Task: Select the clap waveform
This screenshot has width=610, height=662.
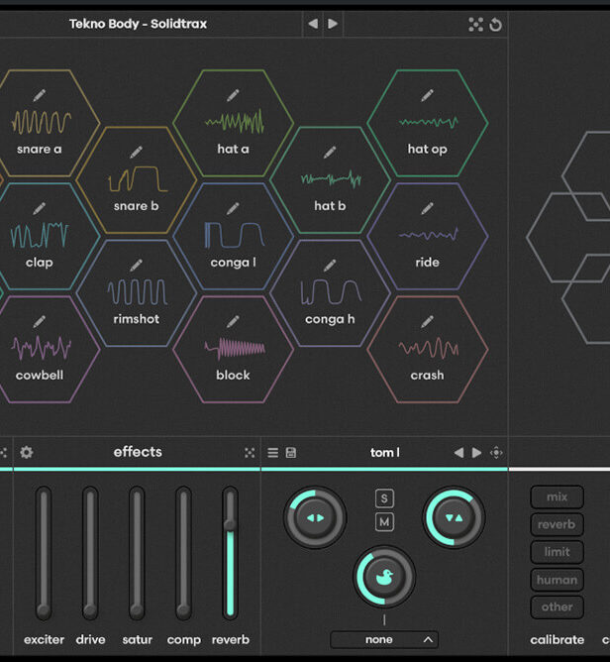Action: tap(40, 235)
